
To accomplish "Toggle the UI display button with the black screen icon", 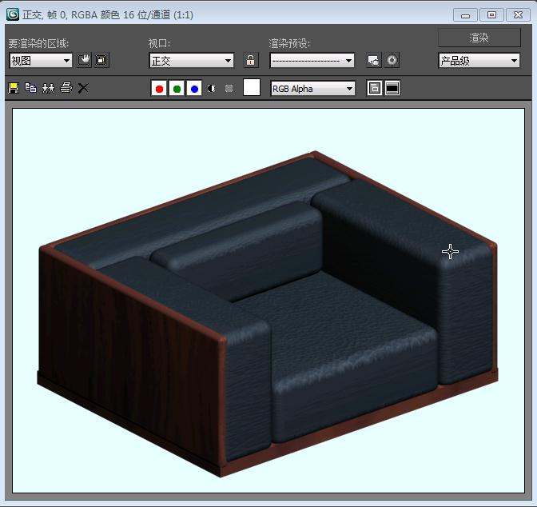I will point(392,89).
